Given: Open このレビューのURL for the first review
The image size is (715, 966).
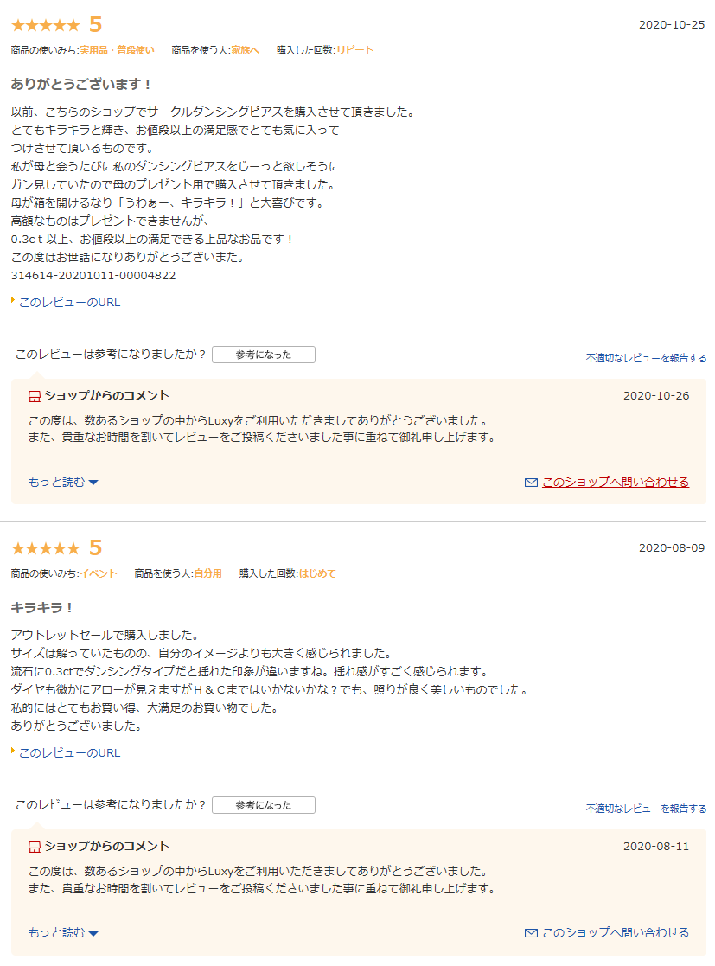Looking at the screenshot, I should pos(69,303).
